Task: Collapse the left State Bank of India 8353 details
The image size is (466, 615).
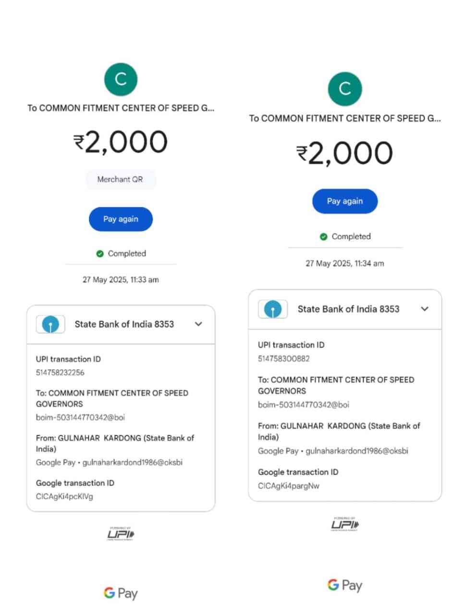Action: [x=198, y=324]
